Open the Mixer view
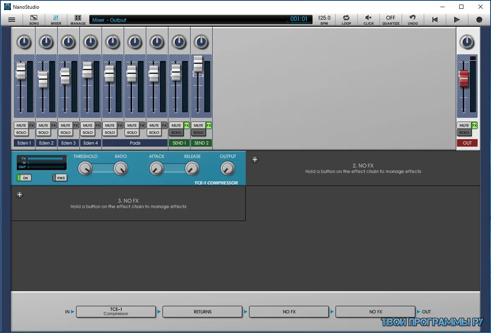Screen dimensions: 491x333 click(56, 20)
